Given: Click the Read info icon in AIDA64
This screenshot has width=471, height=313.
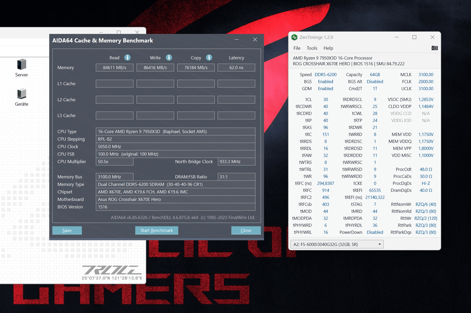Looking at the screenshot, I should [127, 57].
